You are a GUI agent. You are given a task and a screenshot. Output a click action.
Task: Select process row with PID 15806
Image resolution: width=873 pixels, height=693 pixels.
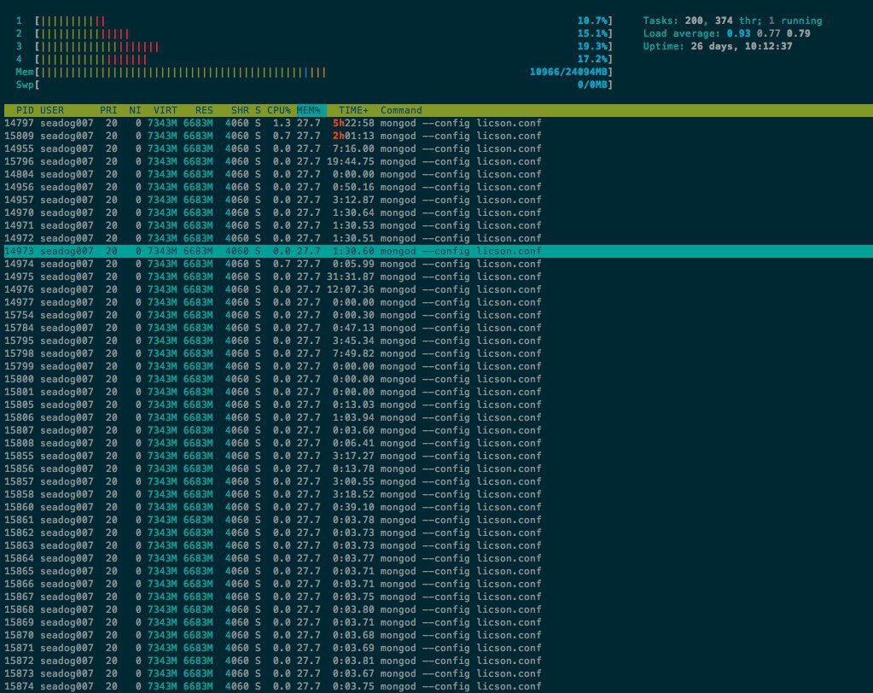click(x=437, y=417)
